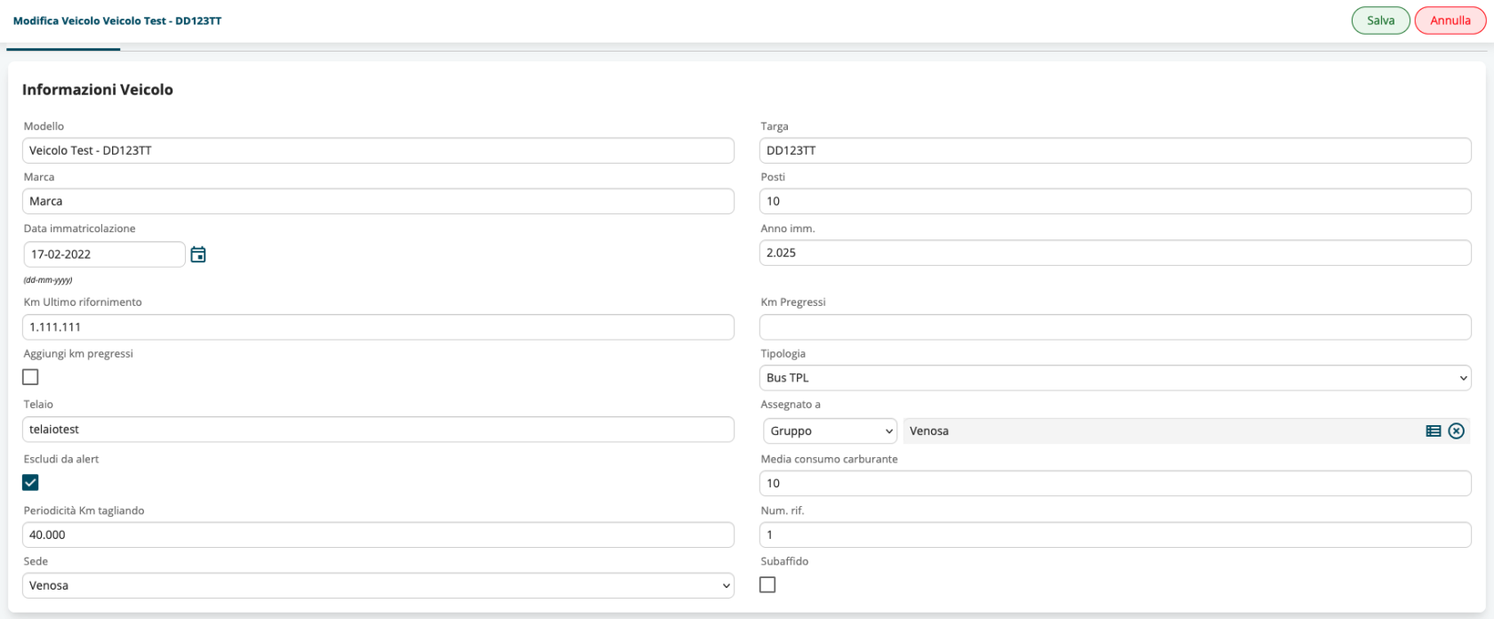Open the list lookup icon beside Venosa

1434,430
